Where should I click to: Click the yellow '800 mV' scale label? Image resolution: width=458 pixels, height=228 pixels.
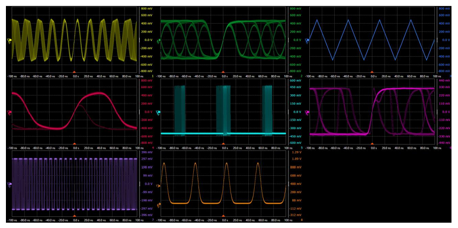146,8
